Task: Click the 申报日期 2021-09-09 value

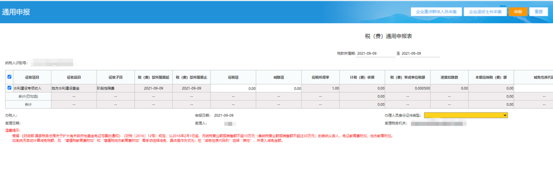Action: coord(224,116)
